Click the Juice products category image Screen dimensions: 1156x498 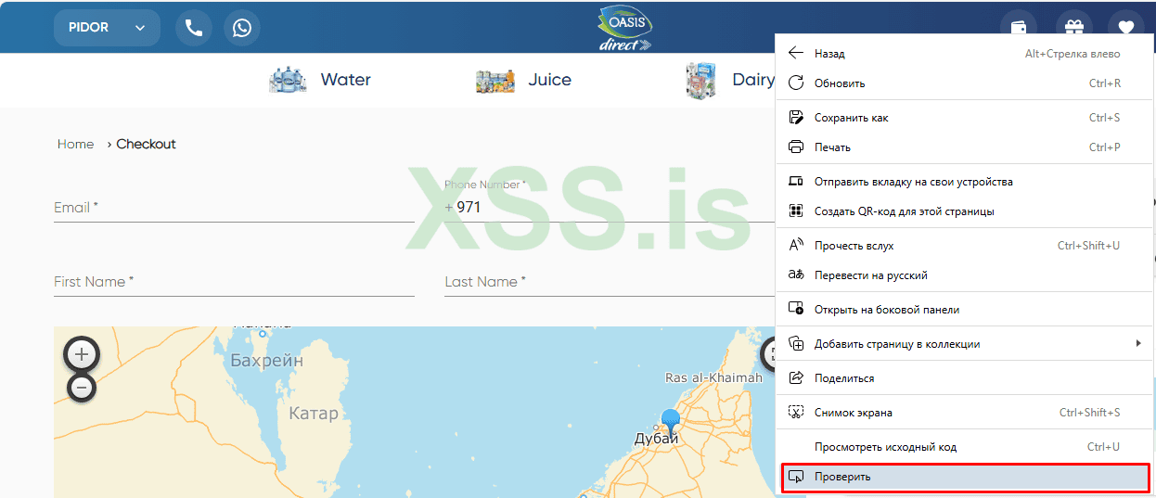point(495,81)
